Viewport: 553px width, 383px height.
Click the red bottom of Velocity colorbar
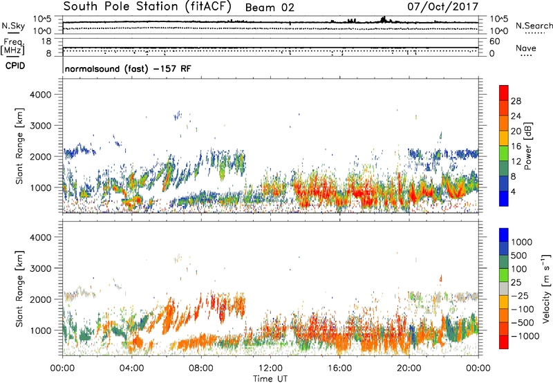point(504,342)
